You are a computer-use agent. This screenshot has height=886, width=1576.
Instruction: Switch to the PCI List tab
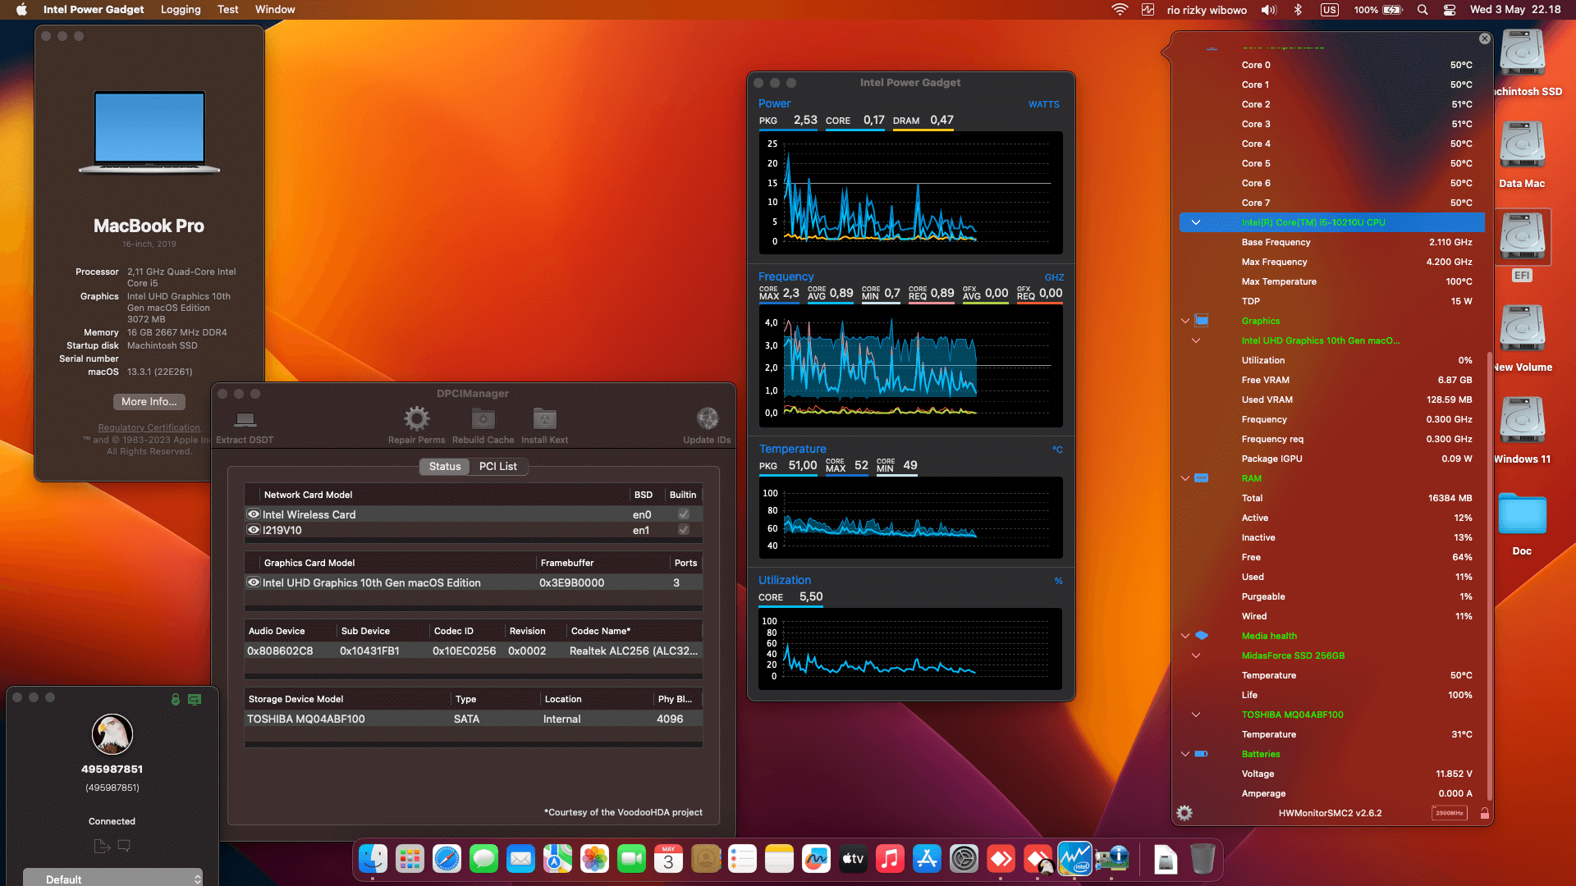point(497,466)
